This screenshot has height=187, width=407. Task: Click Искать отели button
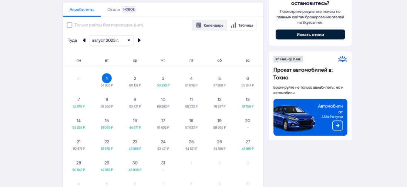coord(310,34)
